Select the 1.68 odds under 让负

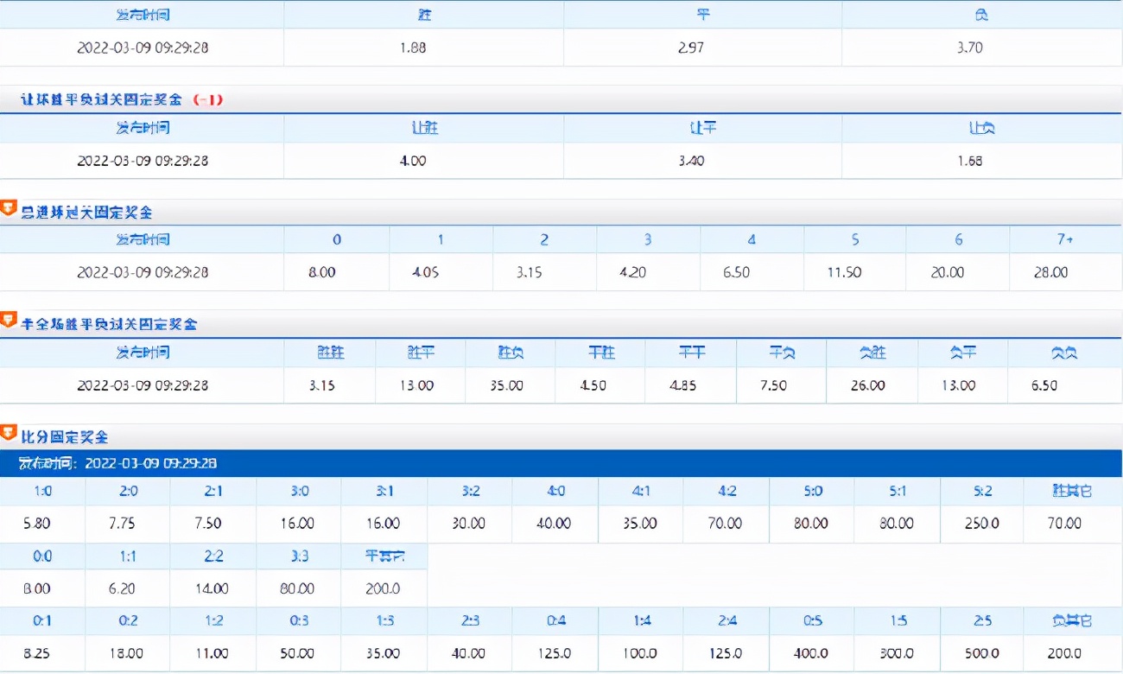[969, 161]
